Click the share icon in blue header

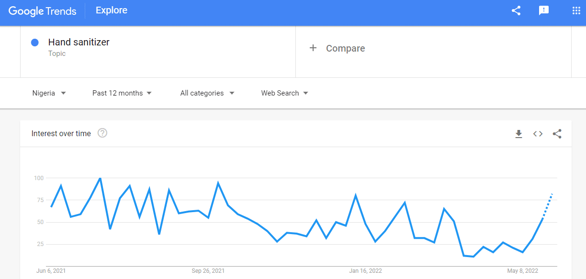click(516, 11)
